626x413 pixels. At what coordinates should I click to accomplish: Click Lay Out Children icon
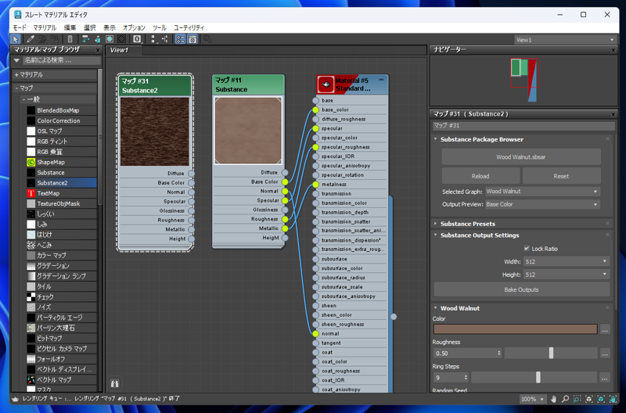click(164, 39)
